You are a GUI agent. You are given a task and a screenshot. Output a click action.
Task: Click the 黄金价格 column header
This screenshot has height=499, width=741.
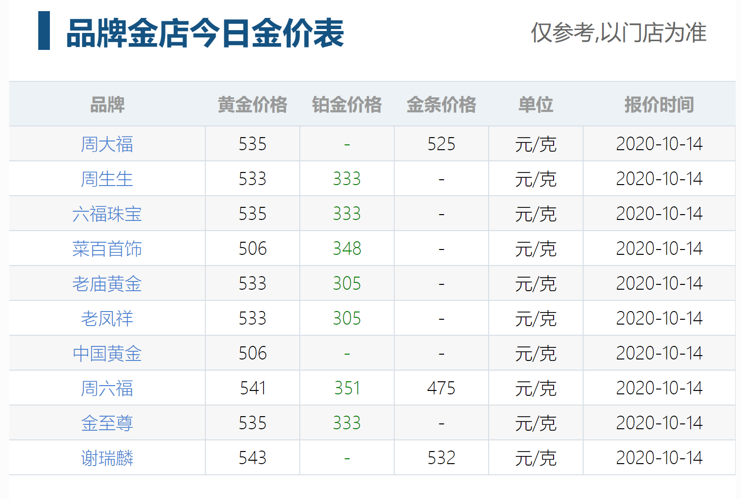click(x=252, y=105)
